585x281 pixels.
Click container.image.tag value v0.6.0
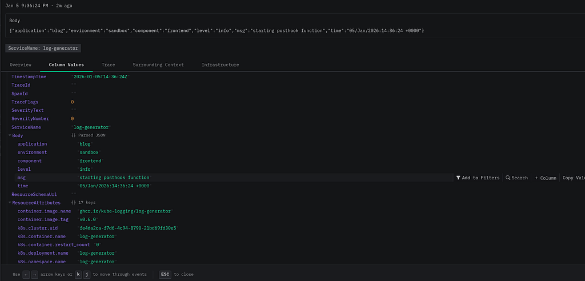(87, 219)
